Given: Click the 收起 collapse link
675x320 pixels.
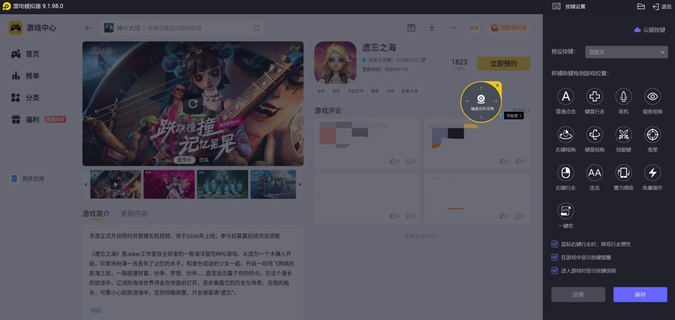Looking at the screenshot, I should pos(96,310).
